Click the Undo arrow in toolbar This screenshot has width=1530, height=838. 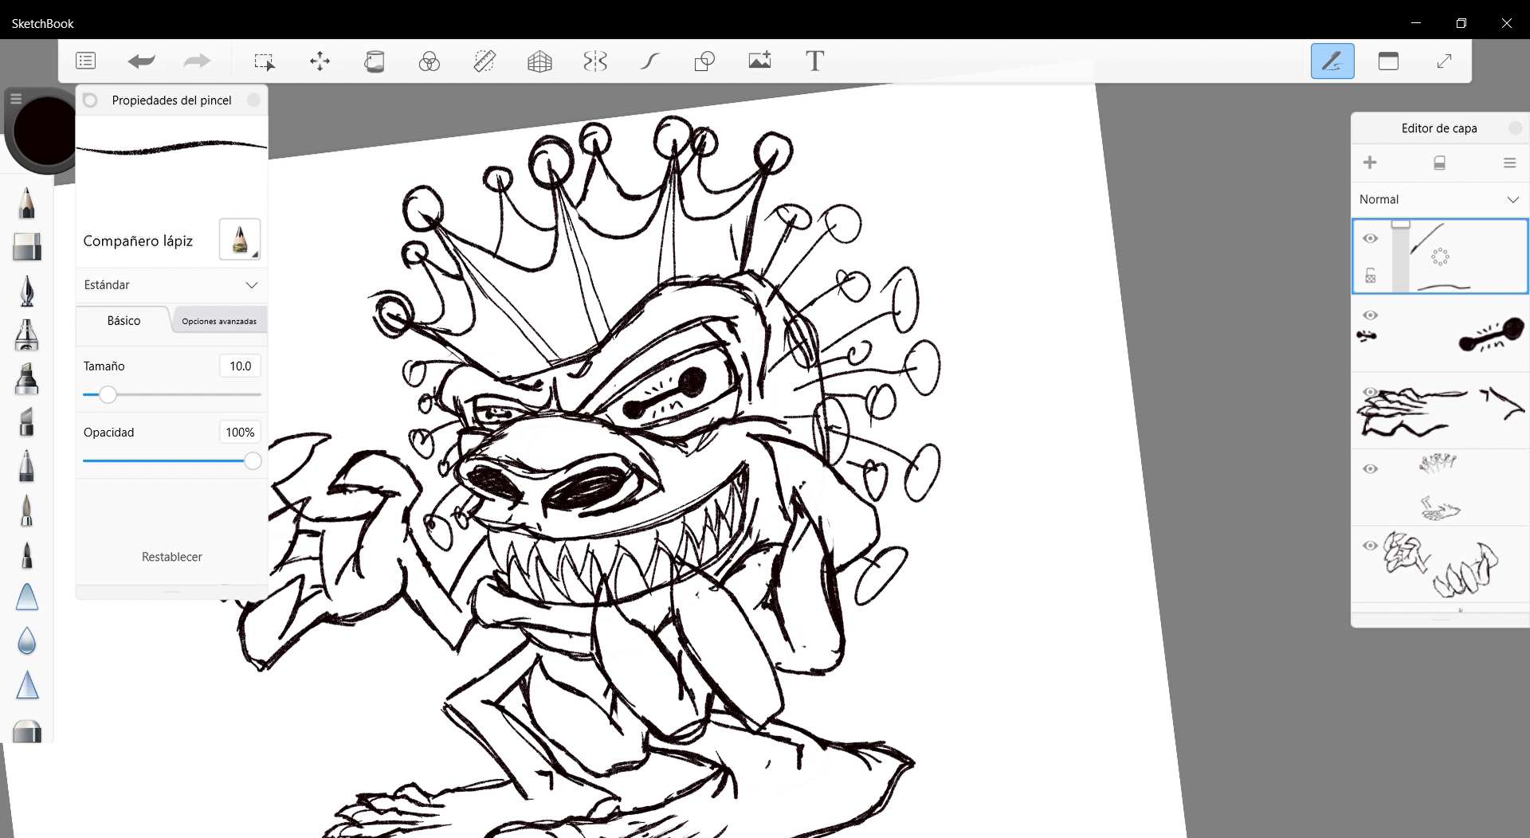141,61
